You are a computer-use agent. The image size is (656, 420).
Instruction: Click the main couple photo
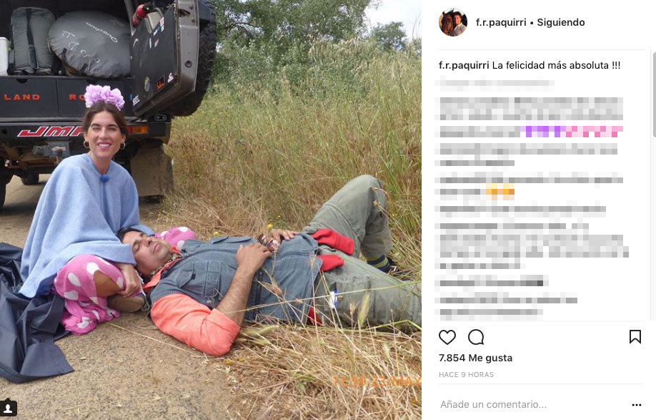pyautogui.click(x=211, y=210)
